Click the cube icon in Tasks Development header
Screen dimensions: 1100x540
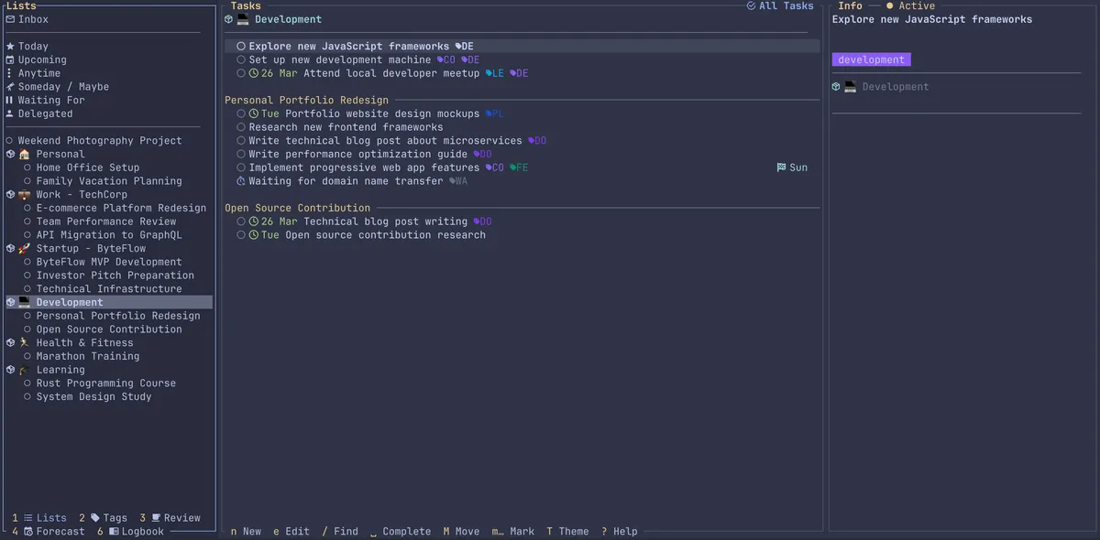pyautogui.click(x=229, y=19)
